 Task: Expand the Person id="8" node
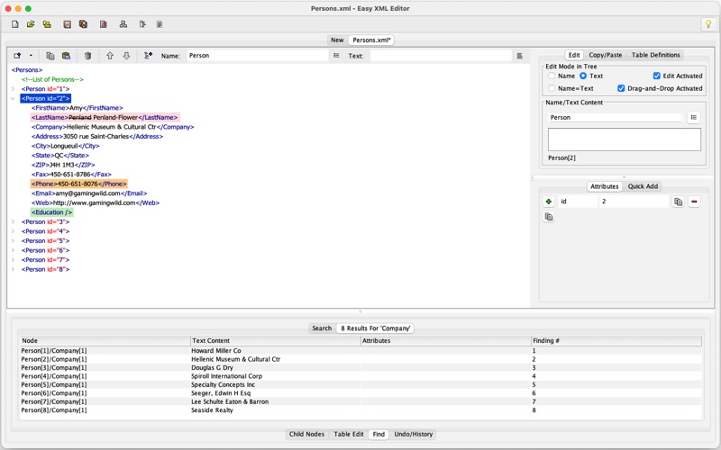pos(13,269)
